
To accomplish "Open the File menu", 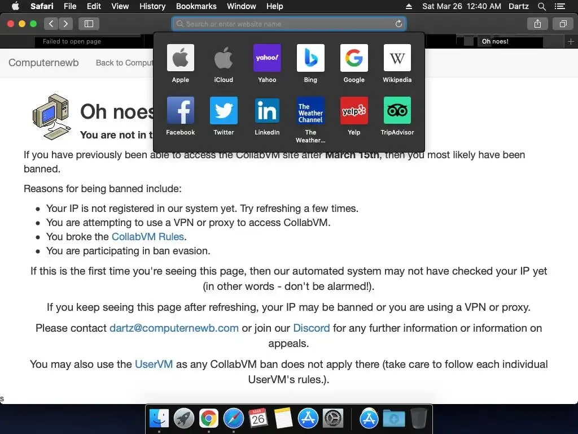I will tap(70, 6).
